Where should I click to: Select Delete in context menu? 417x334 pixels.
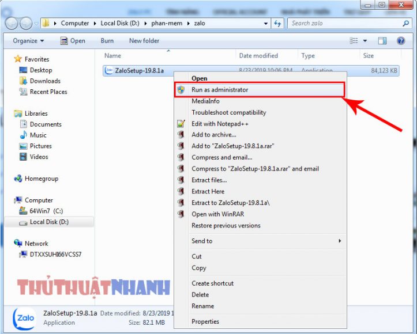260,294
